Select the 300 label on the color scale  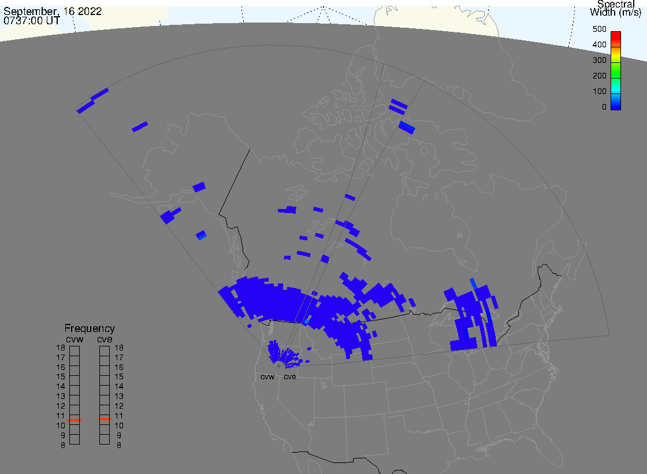click(600, 60)
